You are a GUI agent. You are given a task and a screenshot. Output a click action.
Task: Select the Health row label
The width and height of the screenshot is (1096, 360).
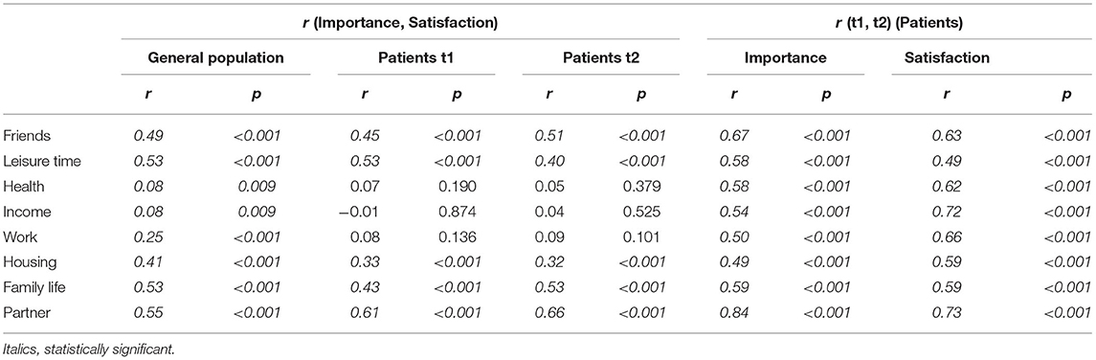pos(20,188)
